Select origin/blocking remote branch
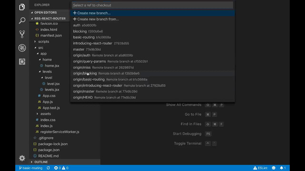Image resolution: width=305 pixels, height=171 pixels. [152, 73]
